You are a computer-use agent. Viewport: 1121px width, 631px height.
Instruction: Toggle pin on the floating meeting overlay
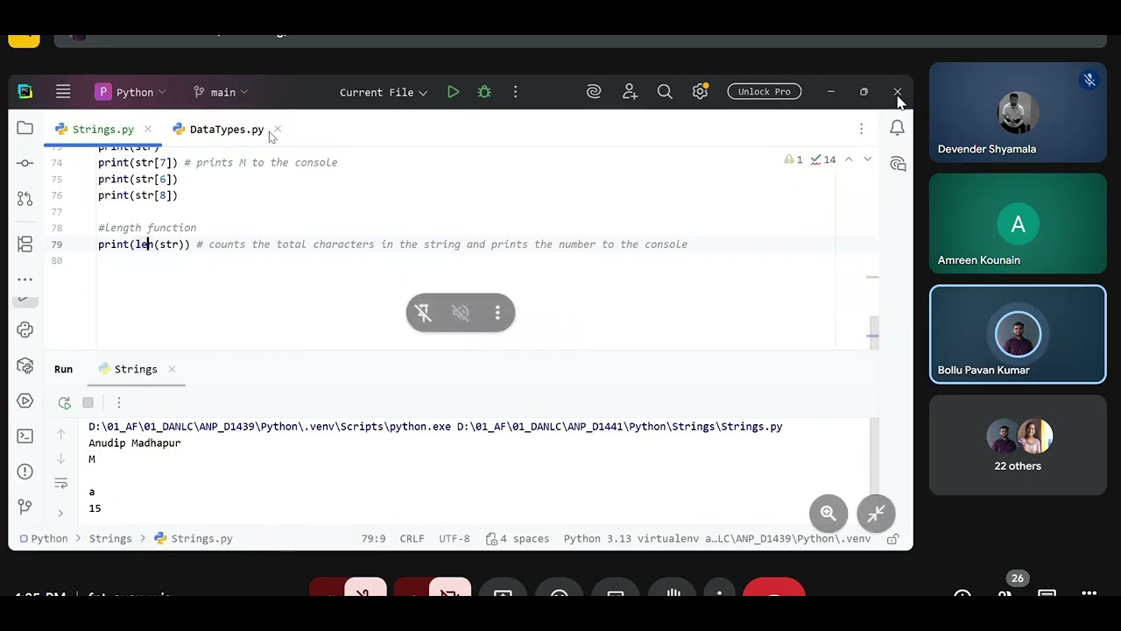click(423, 313)
